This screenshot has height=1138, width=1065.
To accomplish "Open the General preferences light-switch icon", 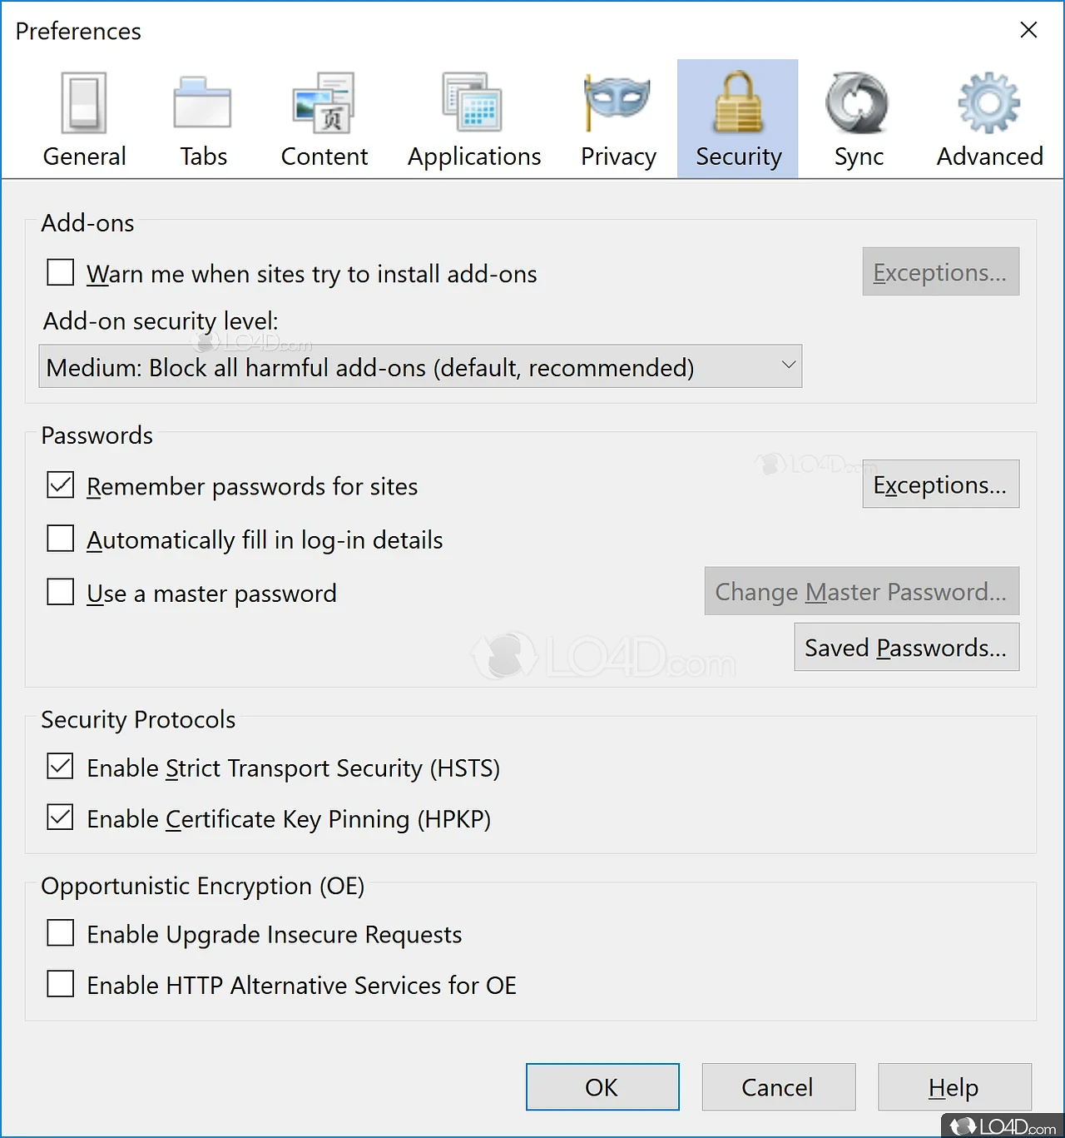I will point(84,103).
